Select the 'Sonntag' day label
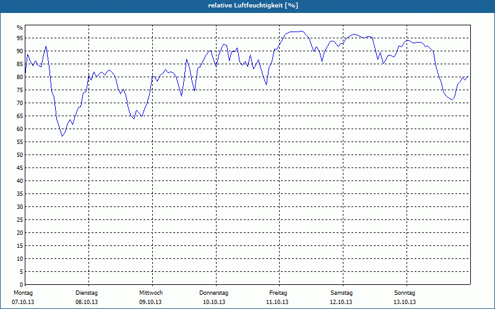 pos(405,293)
